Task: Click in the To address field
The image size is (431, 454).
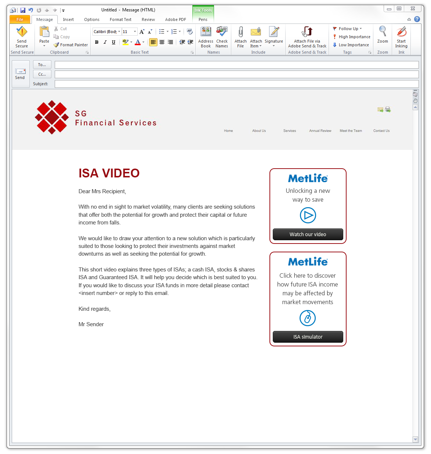Action: 237,65
